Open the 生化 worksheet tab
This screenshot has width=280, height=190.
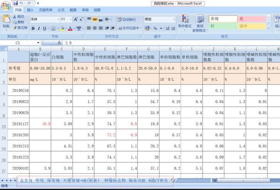pyautogui.click(x=40, y=181)
